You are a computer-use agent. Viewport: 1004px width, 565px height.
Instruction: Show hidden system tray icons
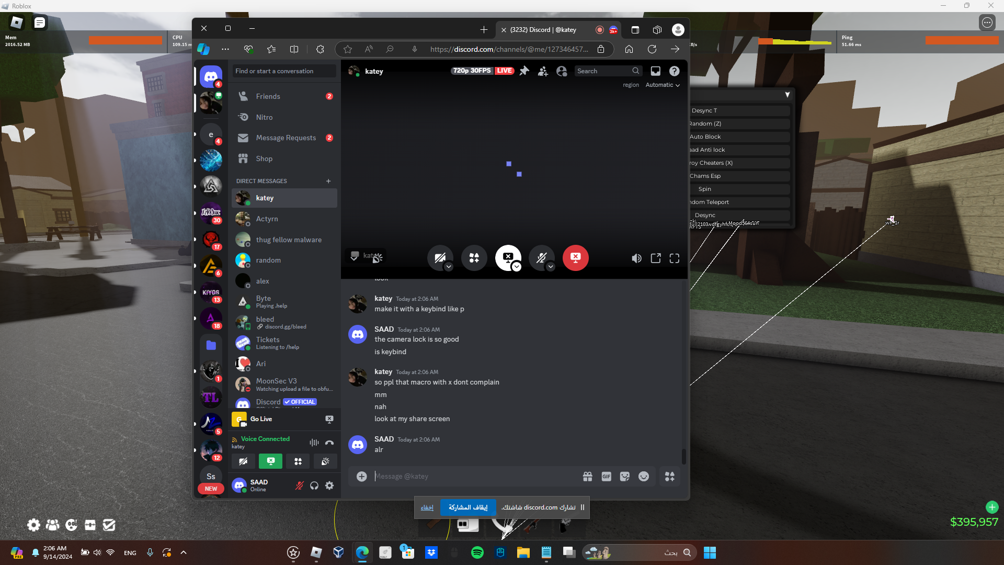184,552
